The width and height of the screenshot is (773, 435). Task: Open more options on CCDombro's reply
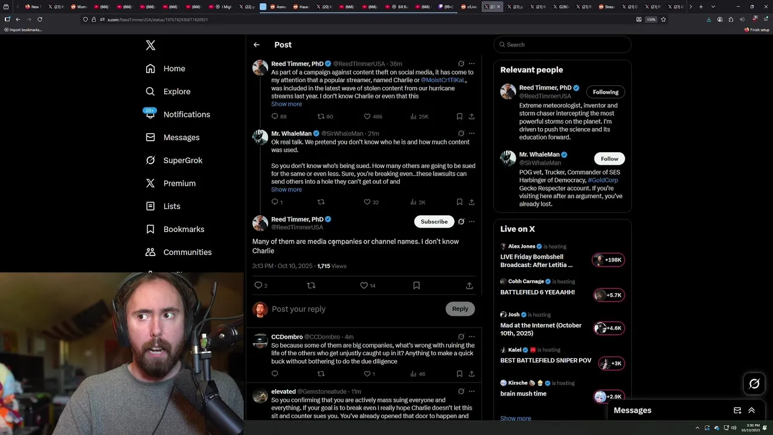472,337
